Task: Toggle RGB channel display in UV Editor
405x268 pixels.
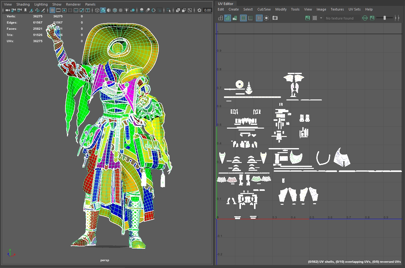Action: [x=365, y=18]
